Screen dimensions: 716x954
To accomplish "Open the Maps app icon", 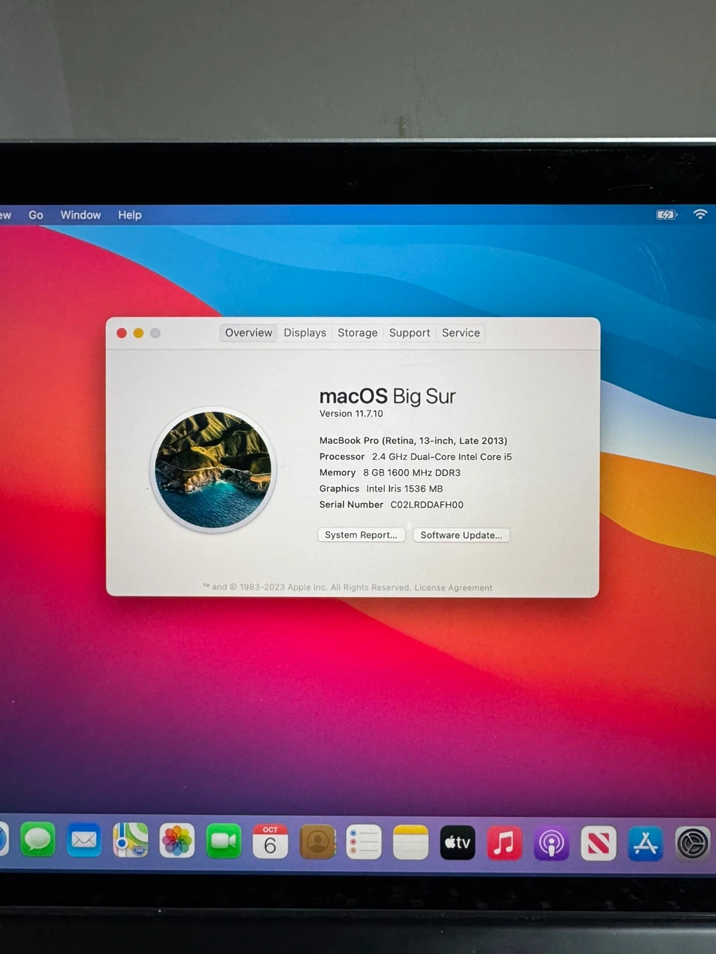I will click(131, 841).
